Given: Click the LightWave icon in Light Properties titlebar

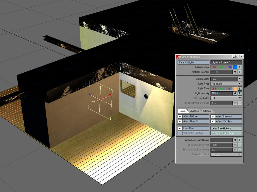Looking at the screenshot, I should [178, 57].
